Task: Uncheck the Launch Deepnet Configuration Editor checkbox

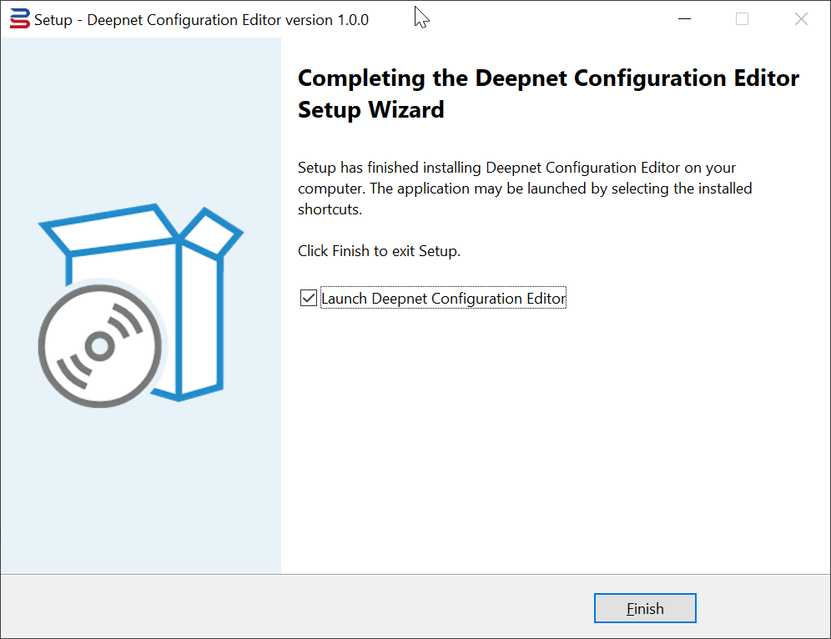Action: 309,299
